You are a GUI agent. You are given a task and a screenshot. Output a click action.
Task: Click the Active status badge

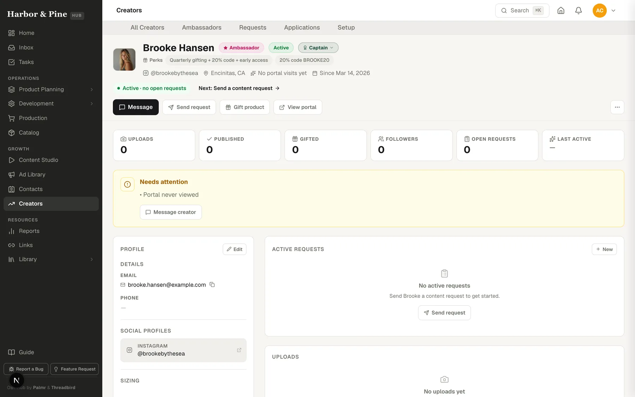(281, 48)
